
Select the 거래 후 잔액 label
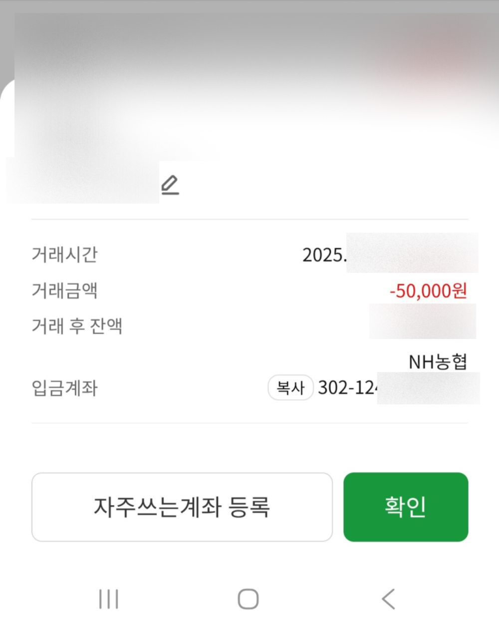(x=77, y=326)
